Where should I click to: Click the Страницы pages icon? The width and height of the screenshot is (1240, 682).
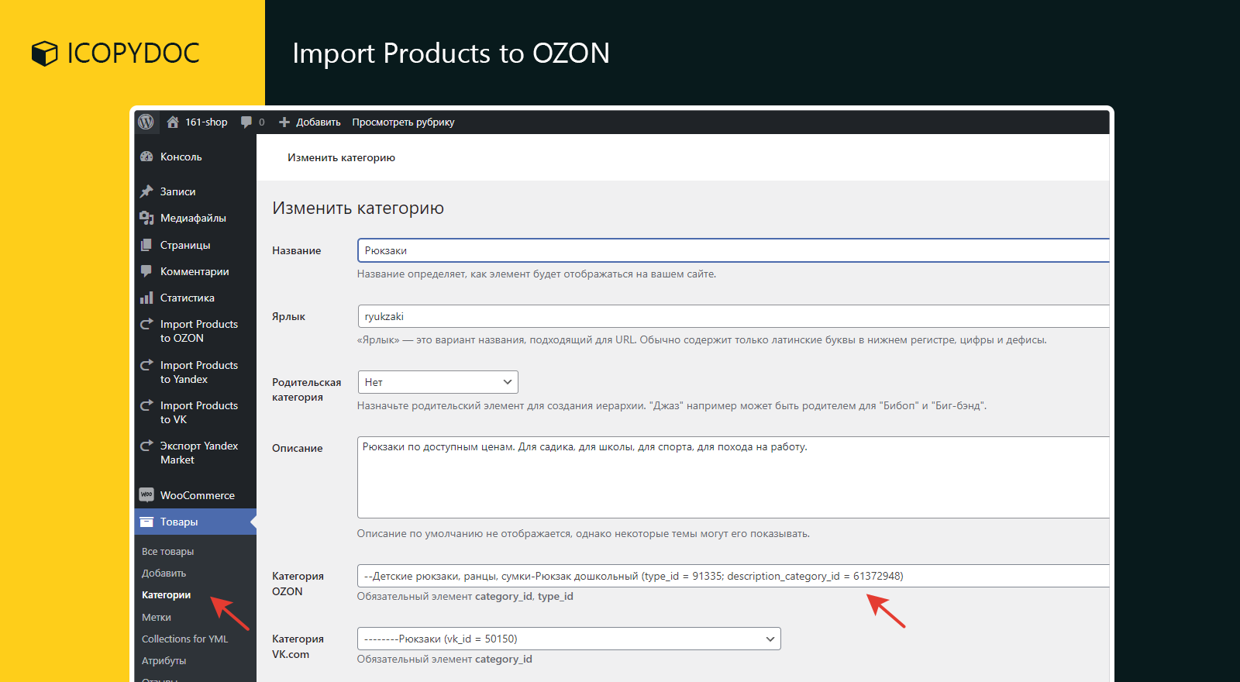pos(146,245)
